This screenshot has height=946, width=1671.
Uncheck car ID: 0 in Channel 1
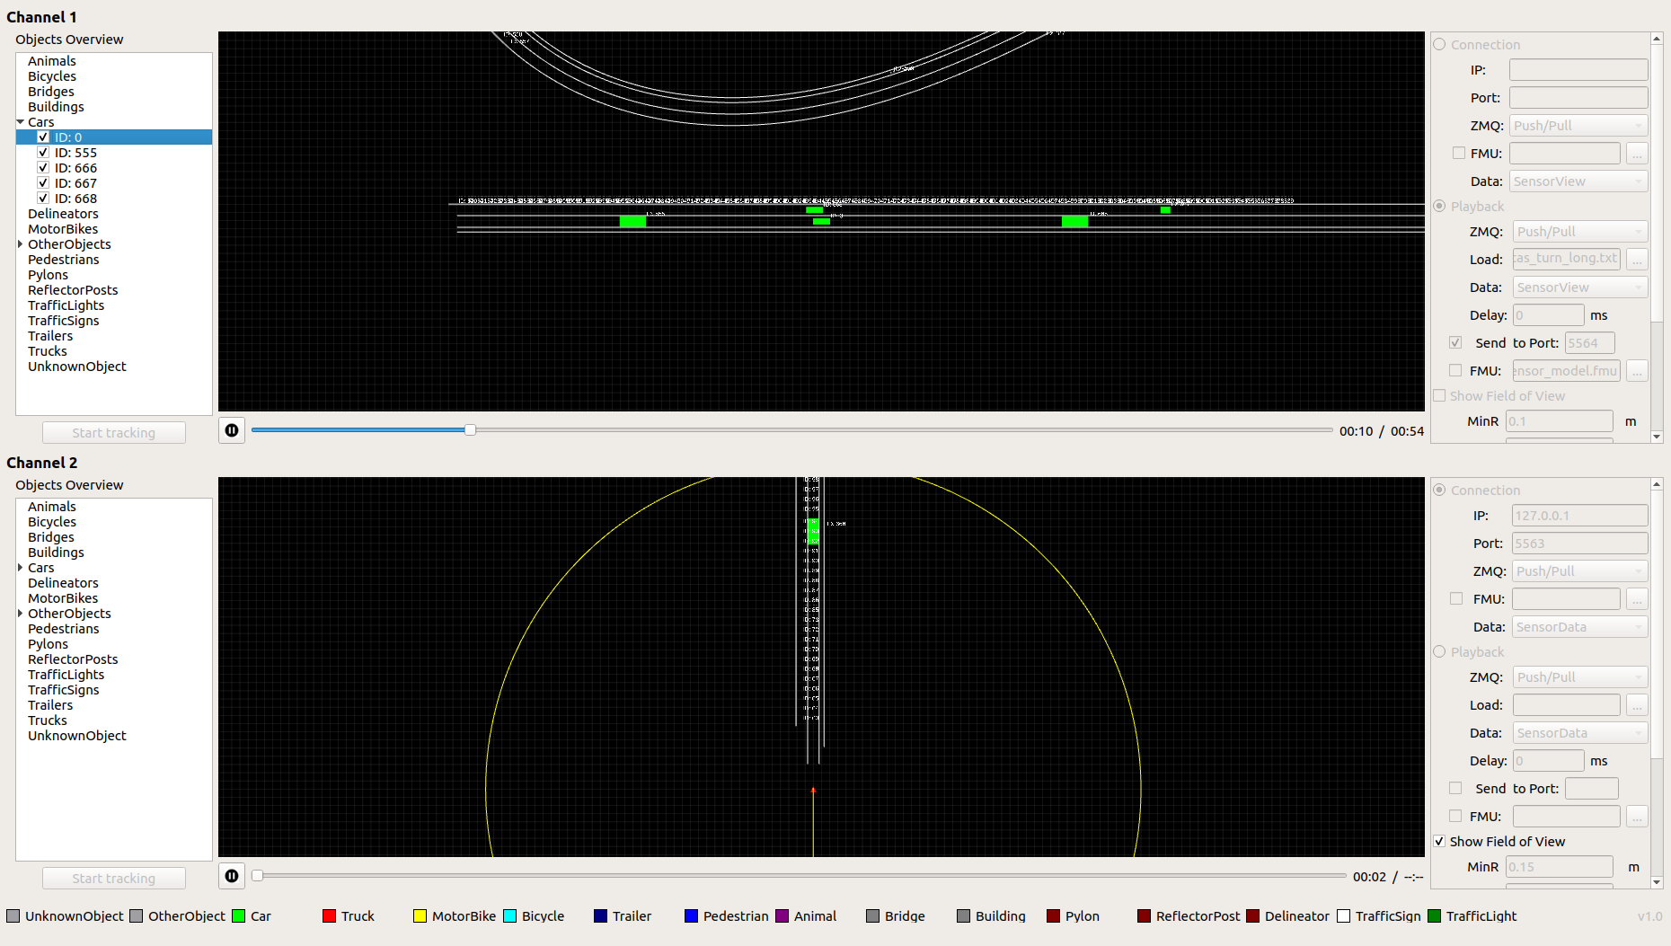coord(43,137)
